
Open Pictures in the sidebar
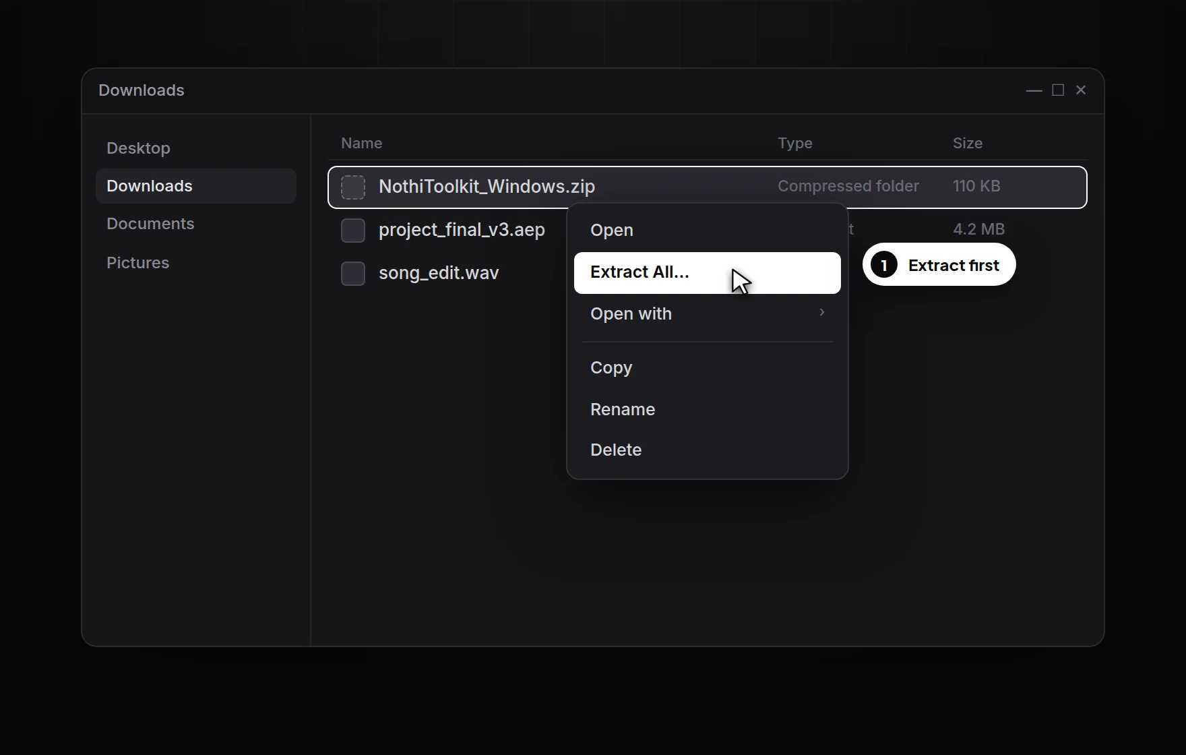click(196, 262)
